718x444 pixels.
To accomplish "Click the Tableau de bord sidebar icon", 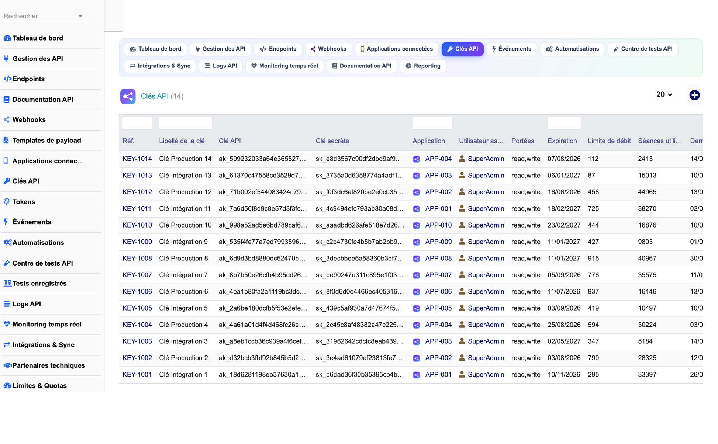I will (7, 38).
